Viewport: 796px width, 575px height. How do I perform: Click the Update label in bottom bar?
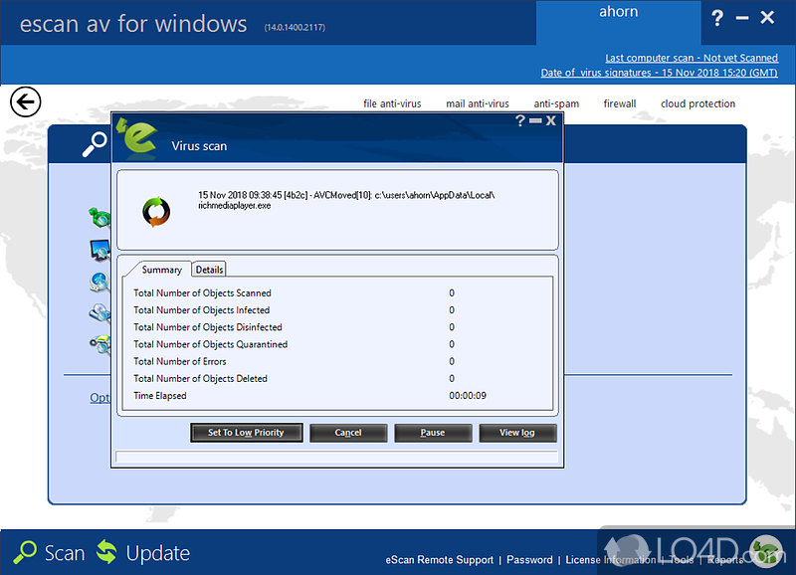[x=158, y=553]
